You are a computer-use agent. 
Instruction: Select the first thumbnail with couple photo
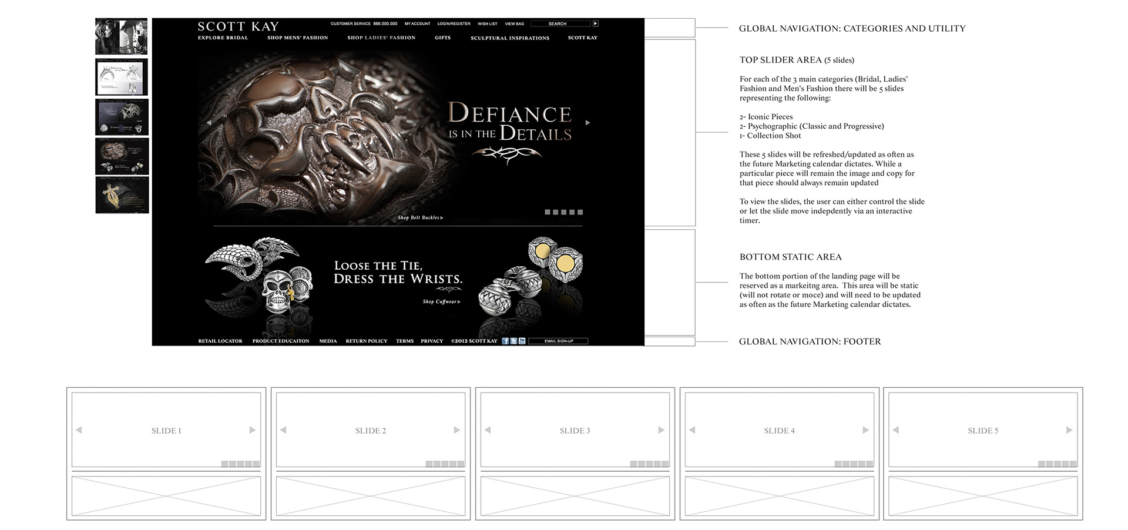pos(122,36)
